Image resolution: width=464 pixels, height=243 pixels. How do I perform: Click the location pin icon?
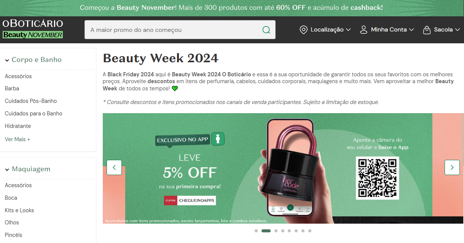(x=303, y=30)
